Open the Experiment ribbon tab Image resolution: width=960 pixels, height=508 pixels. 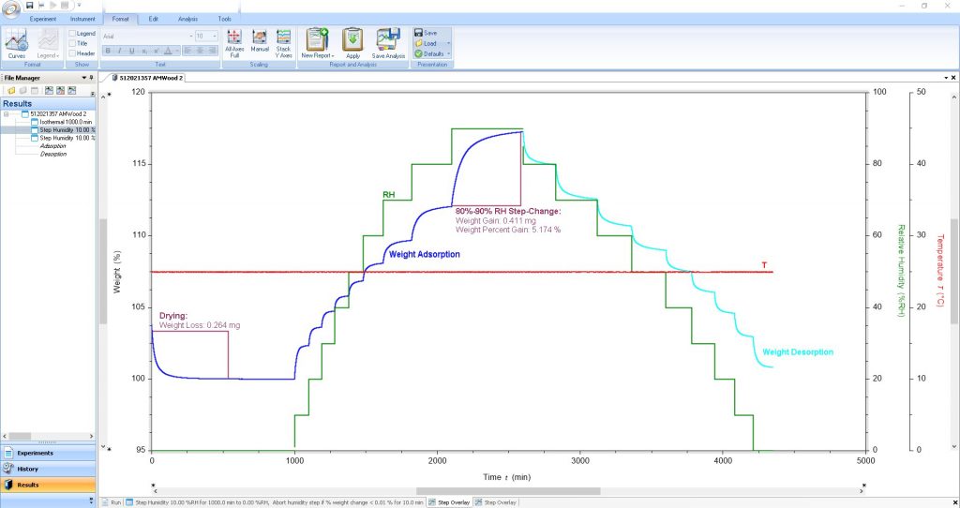coord(43,19)
